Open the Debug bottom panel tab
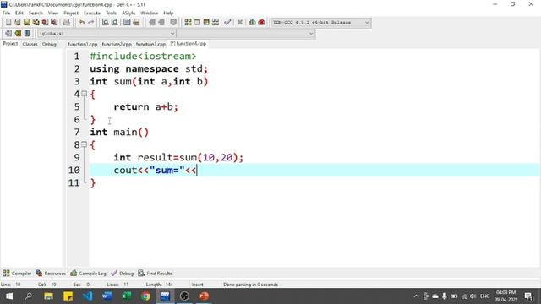This screenshot has width=541, height=304. click(123, 274)
